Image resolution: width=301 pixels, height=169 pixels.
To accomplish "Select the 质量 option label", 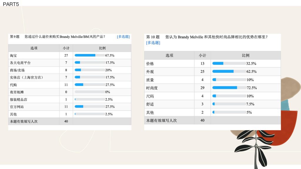I will [x=150, y=80].
